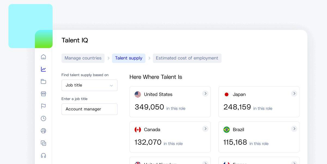Expand United States card chevron
Viewport: 327px width, 164px height.
coord(205,94)
